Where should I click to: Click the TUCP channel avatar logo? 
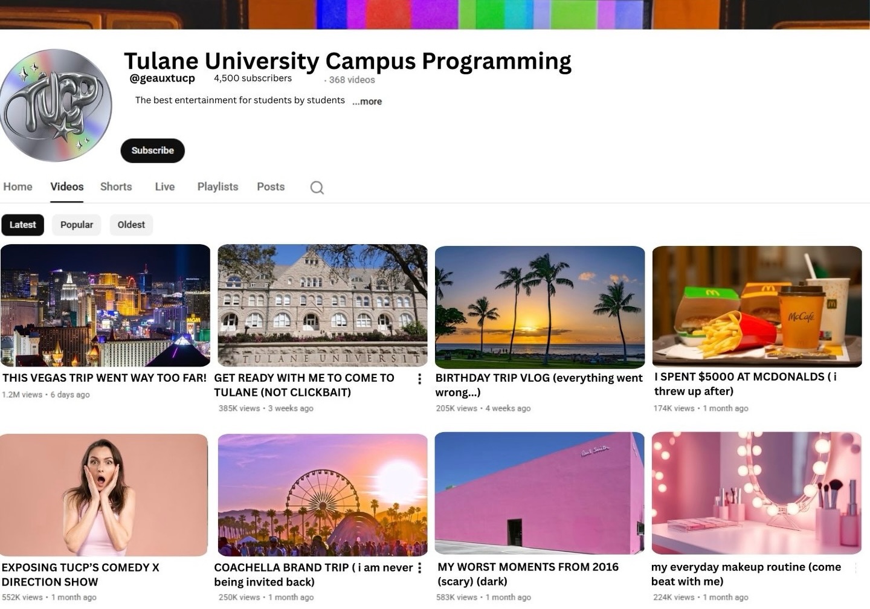point(56,106)
